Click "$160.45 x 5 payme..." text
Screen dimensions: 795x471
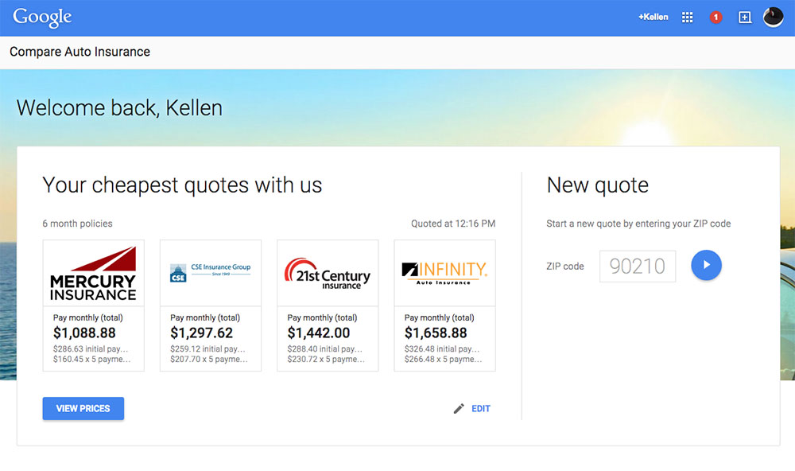click(91, 359)
